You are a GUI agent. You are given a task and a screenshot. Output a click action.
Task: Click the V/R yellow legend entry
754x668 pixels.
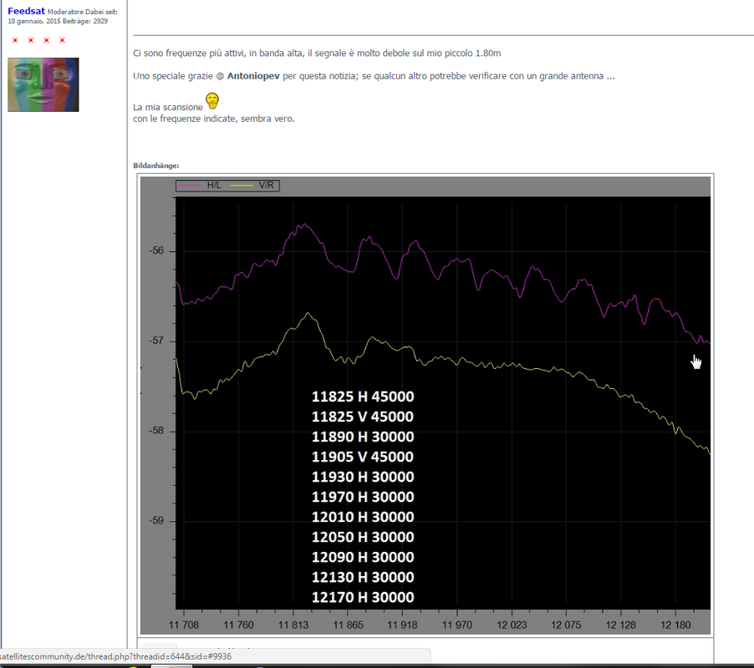point(252,185)
